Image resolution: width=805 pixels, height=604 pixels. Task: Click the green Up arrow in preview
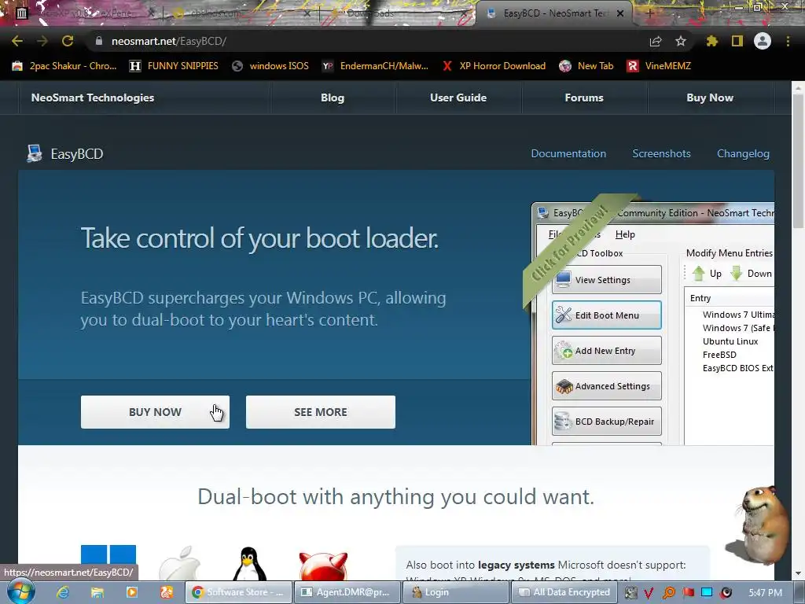(698, 274)
